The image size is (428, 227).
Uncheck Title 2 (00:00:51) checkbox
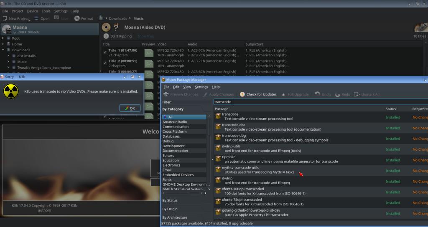pyautogui.click(x=105, y=63)
